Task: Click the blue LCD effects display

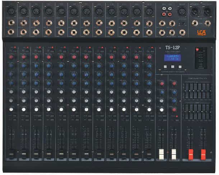Action: pos(171,58)
